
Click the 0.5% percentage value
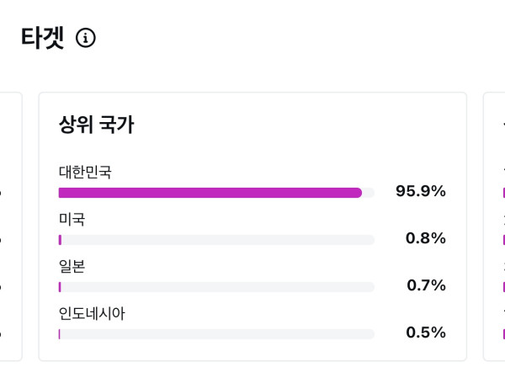pos(425,332)
